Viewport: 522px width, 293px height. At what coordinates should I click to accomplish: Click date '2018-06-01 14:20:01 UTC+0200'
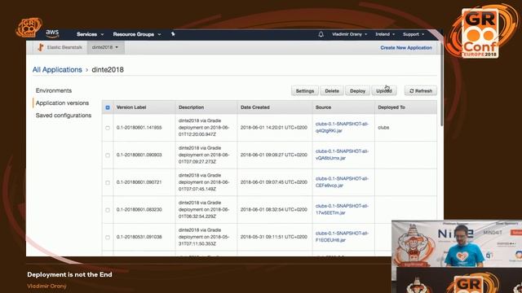click(274, 127)
